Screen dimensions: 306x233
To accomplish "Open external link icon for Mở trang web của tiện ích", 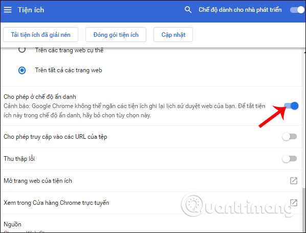I will (x=294, y=181).
